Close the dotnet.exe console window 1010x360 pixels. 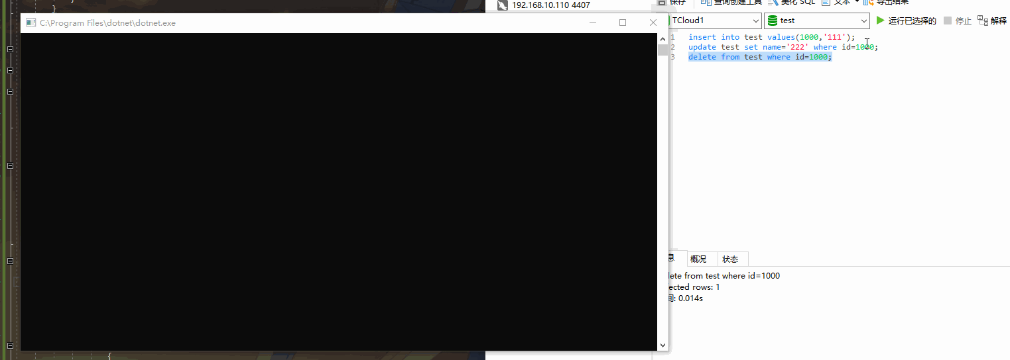pyautogui.click(x=653, y=22)
